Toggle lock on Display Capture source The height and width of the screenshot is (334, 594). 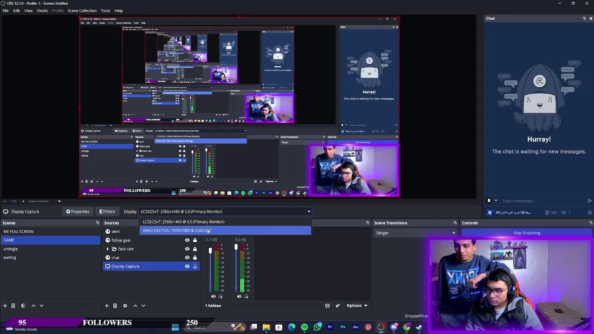point(195,266)
